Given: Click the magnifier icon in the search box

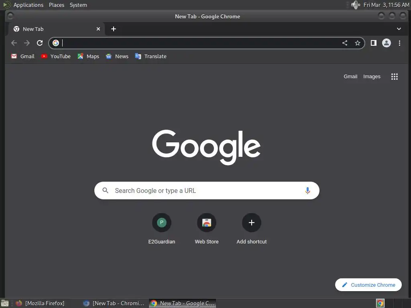Looking at the screenshot, I should [x=106, y=190].
